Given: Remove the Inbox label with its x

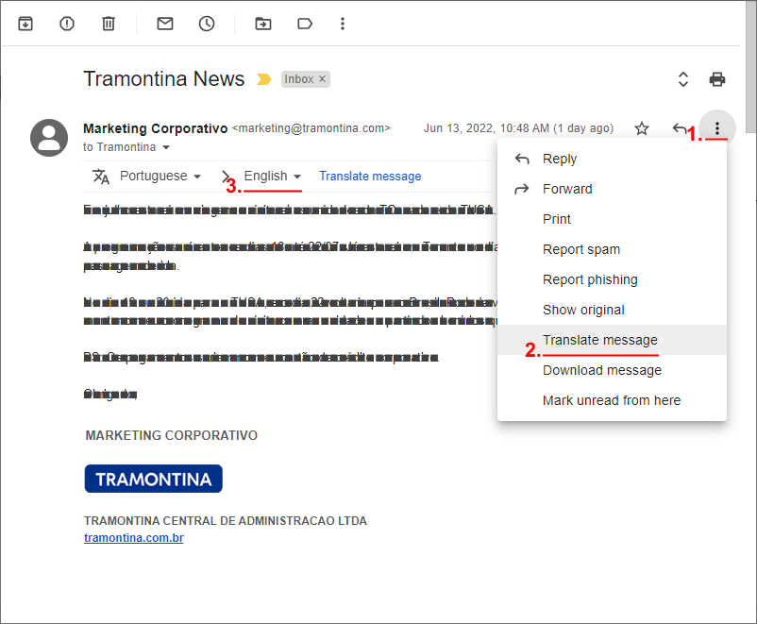Looking at the screenshot, I should coord(323,78).
